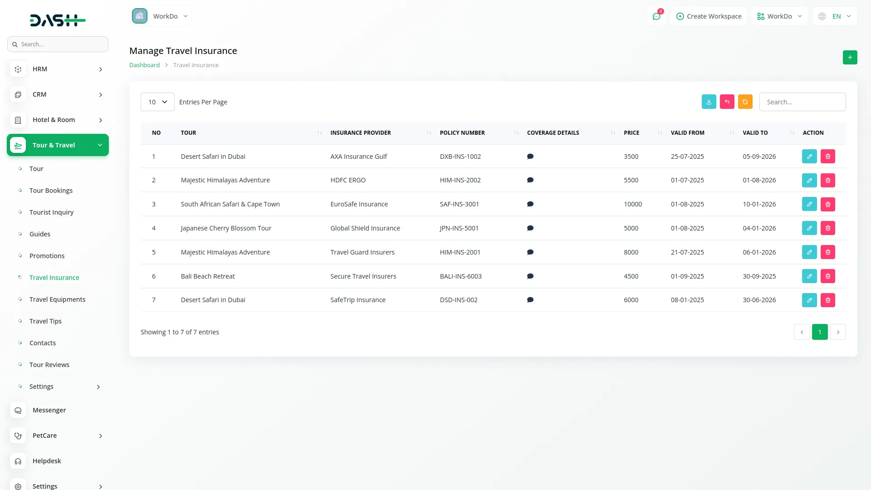Go to Travel Equipments page

pos(57,299)
